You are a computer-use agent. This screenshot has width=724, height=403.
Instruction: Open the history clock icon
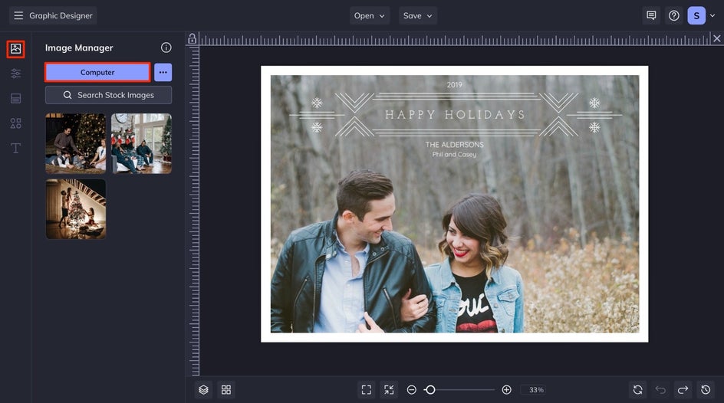[x=706, y=390]
